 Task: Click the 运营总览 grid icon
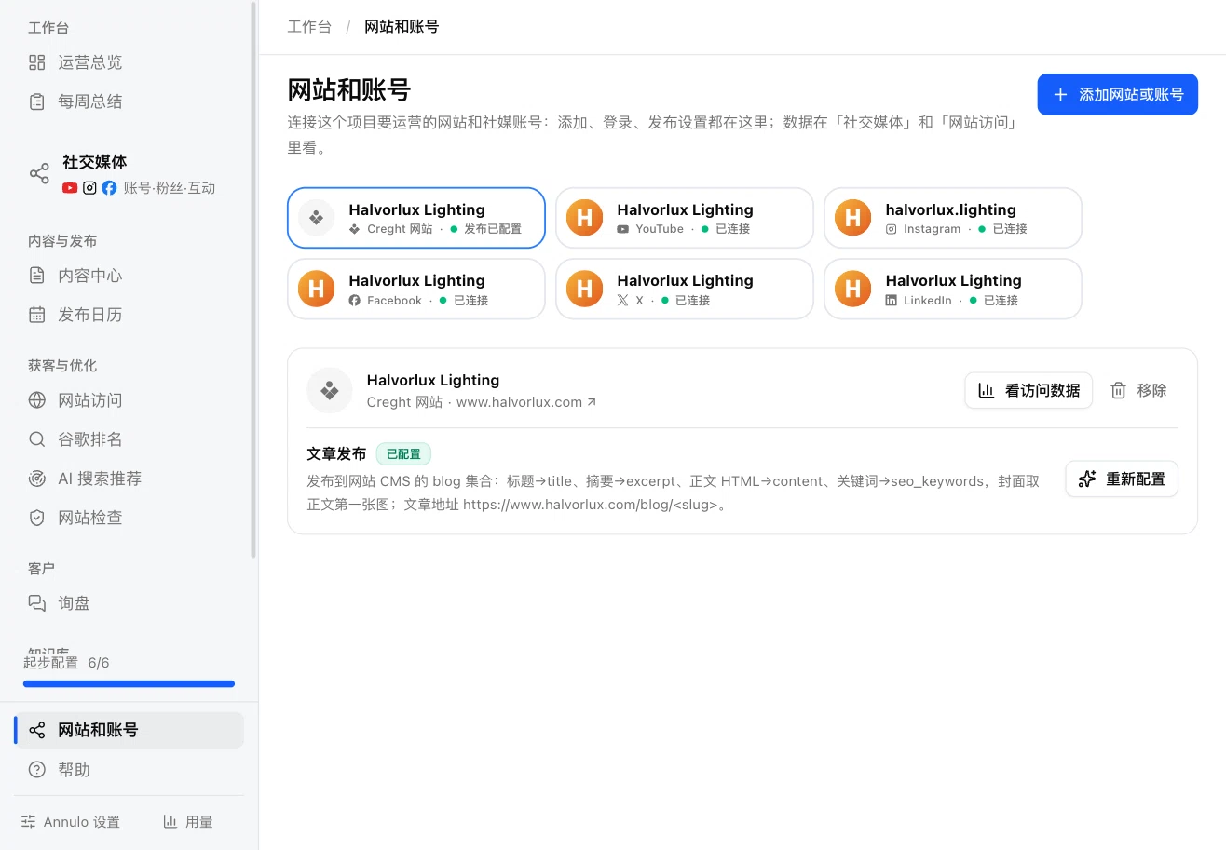click(x=37, y=62)
